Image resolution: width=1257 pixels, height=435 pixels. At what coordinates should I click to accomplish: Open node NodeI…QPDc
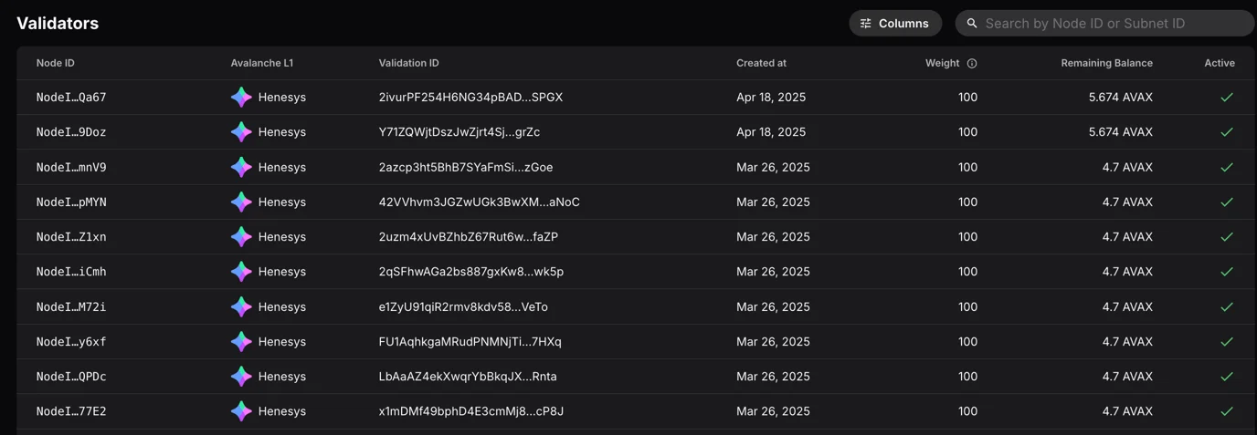(x=71, y=377)
